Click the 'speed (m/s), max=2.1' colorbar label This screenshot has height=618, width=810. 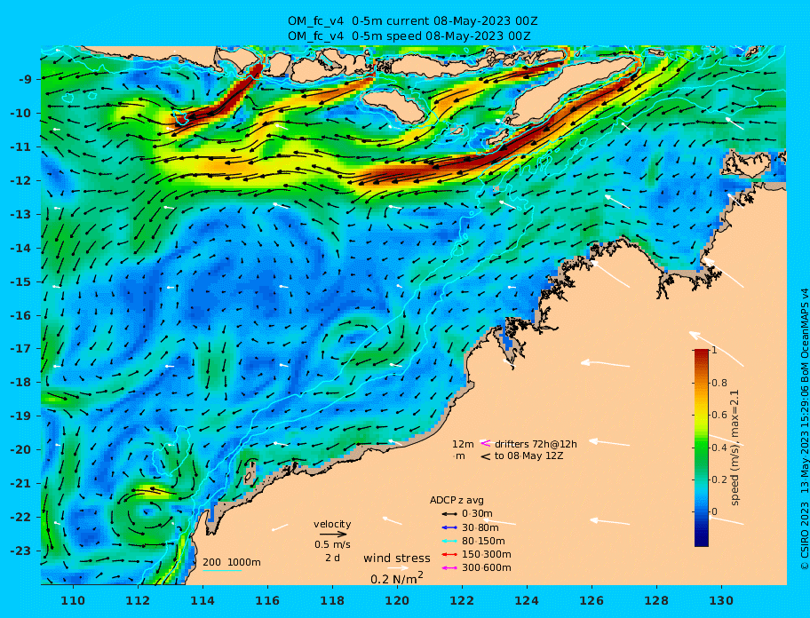[x=735, y=448]
